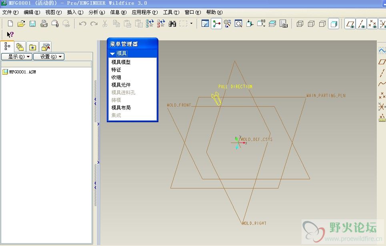Open Regeneration Manager red-boxes icon

[161, 24]
